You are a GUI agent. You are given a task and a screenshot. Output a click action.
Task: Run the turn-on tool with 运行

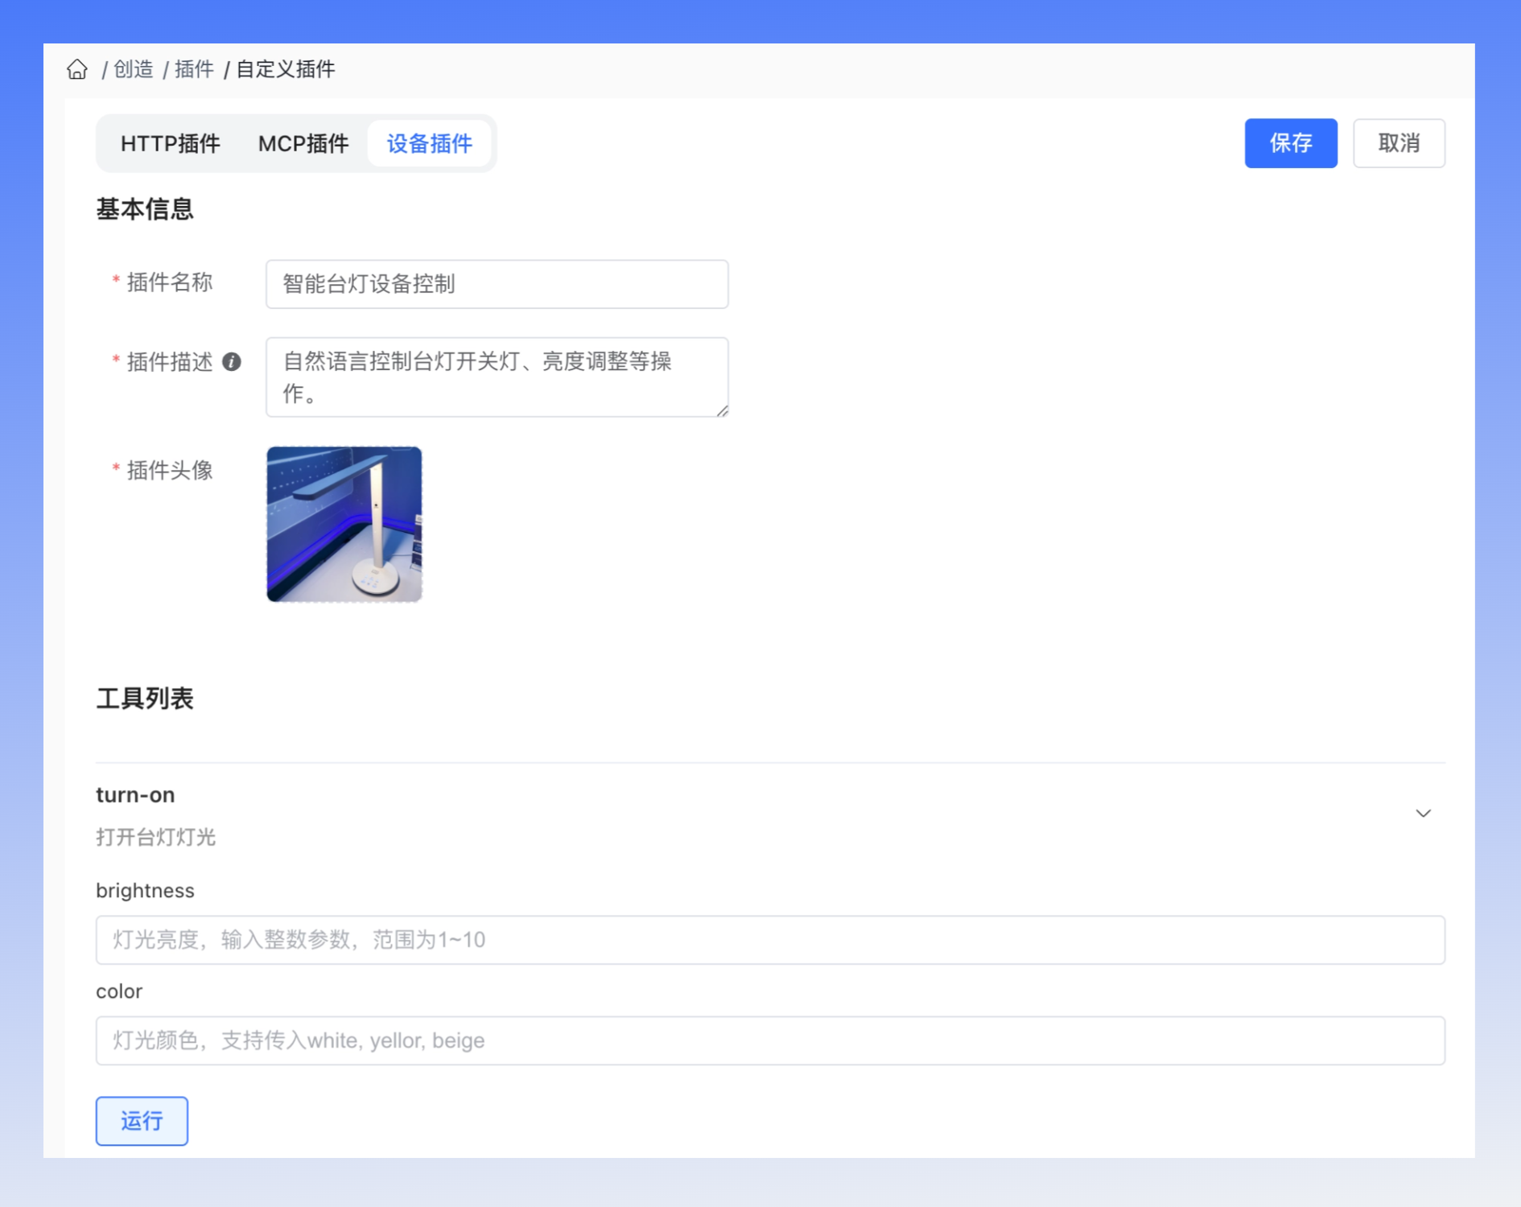pyautogui.click(x=142, y=1121)
